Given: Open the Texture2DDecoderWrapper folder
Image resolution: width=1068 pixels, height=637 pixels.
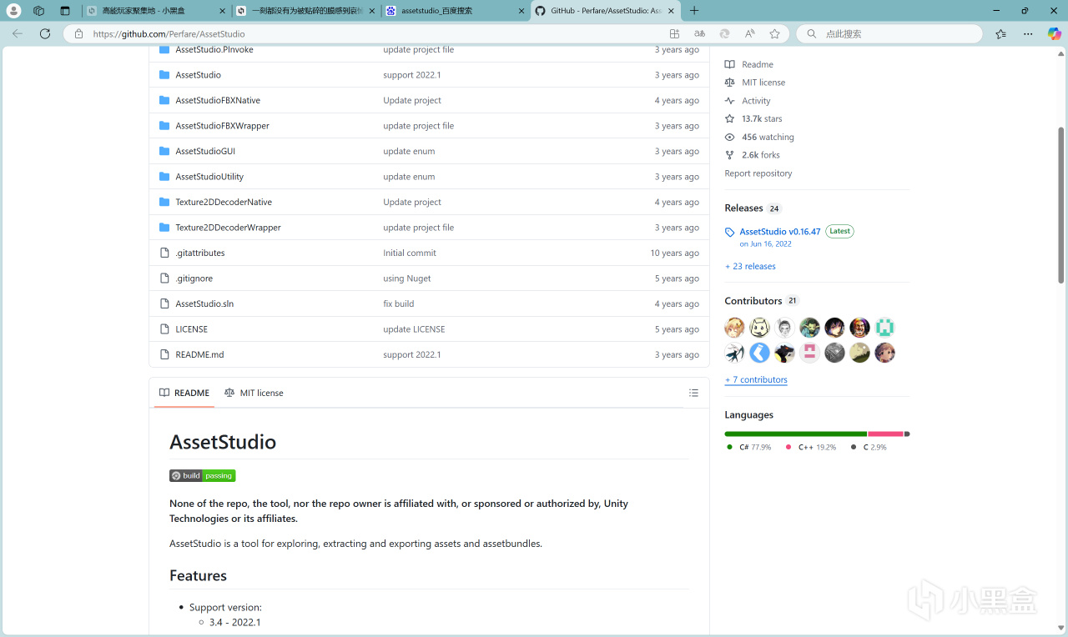Looking at the screenshot, I should click(228, 228).
